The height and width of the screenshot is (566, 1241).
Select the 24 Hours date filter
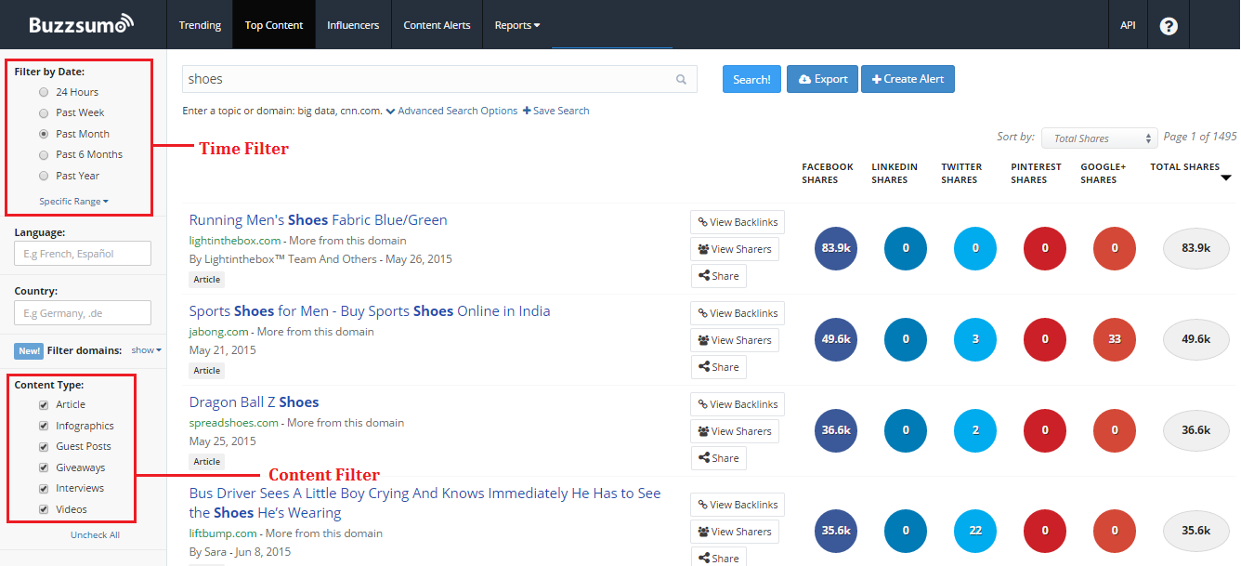coord(44,92)
